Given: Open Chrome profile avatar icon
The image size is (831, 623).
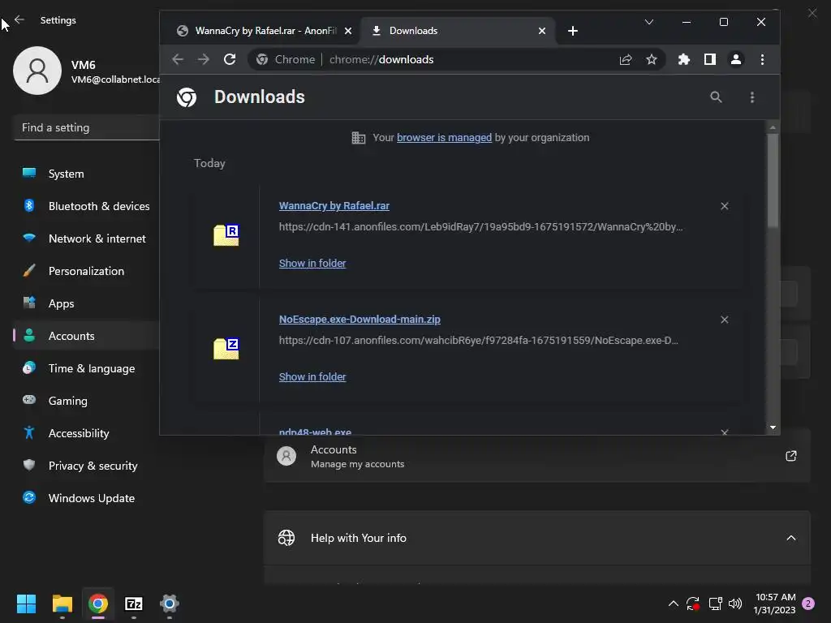Looking at the screenshot, I should [x=735, y=59].
